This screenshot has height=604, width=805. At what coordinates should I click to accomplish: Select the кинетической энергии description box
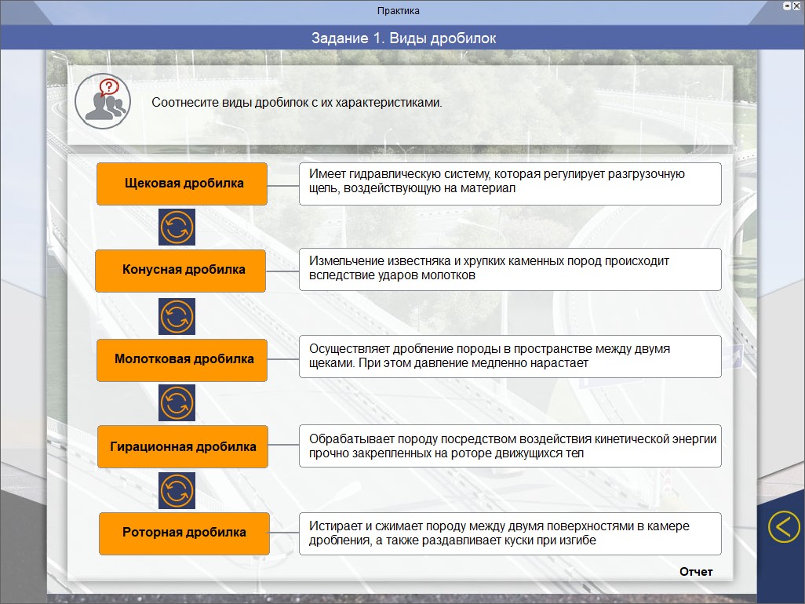[509, 446]
